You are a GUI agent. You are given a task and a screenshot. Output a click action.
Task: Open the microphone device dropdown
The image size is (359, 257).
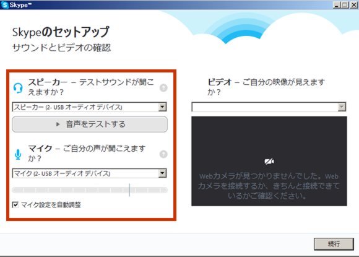tap(89, 173)
